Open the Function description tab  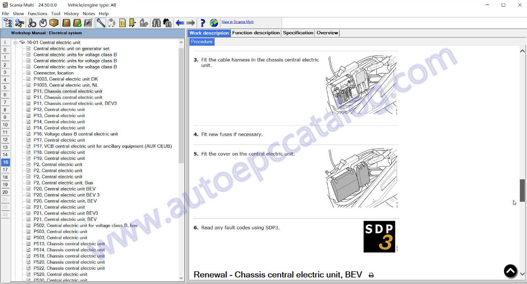(x=256, y=33)
